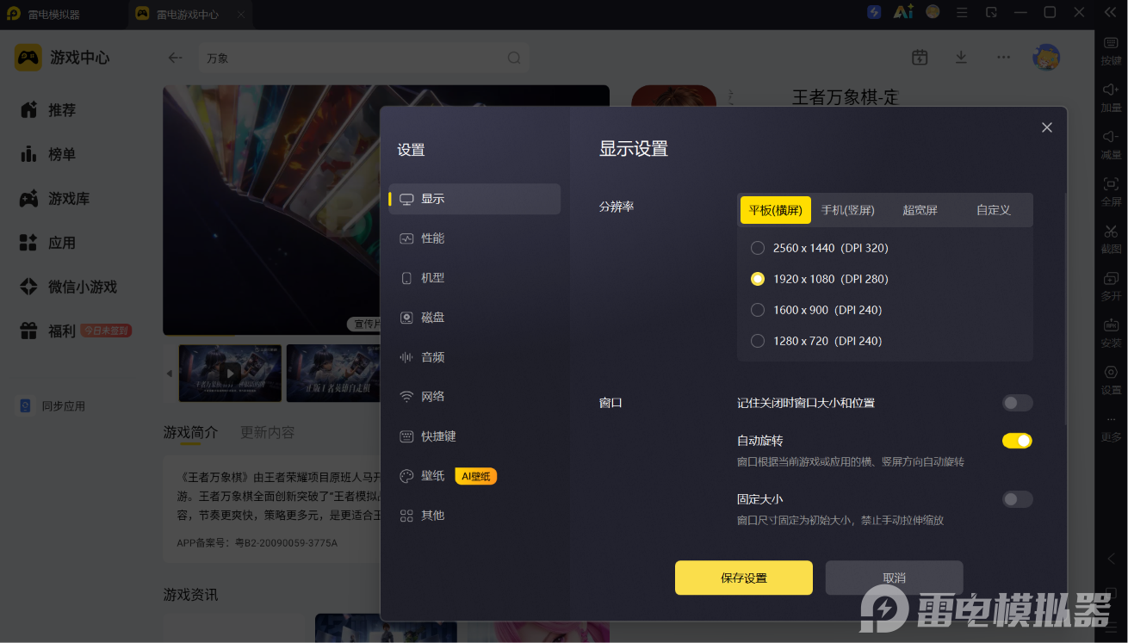
Task: Click the search field containing 万象
Action: click(x=363, y=58)
